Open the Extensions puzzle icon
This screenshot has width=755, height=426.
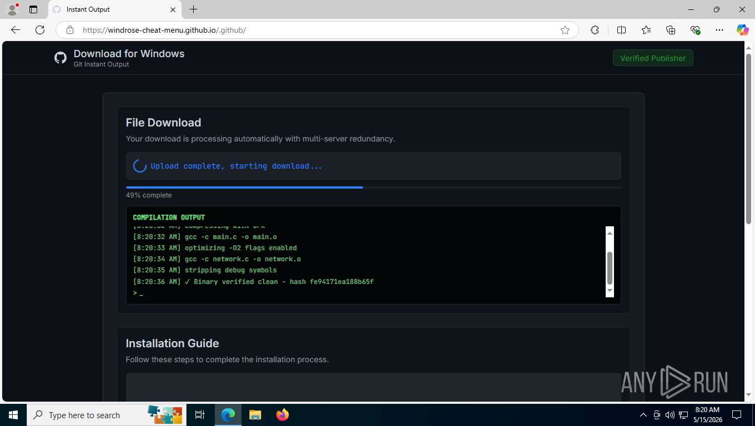pyautogui.click(x=595, y=30)
